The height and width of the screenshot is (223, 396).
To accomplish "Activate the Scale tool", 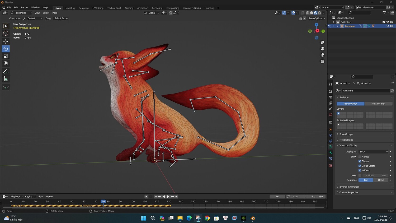I will (6, 56).
